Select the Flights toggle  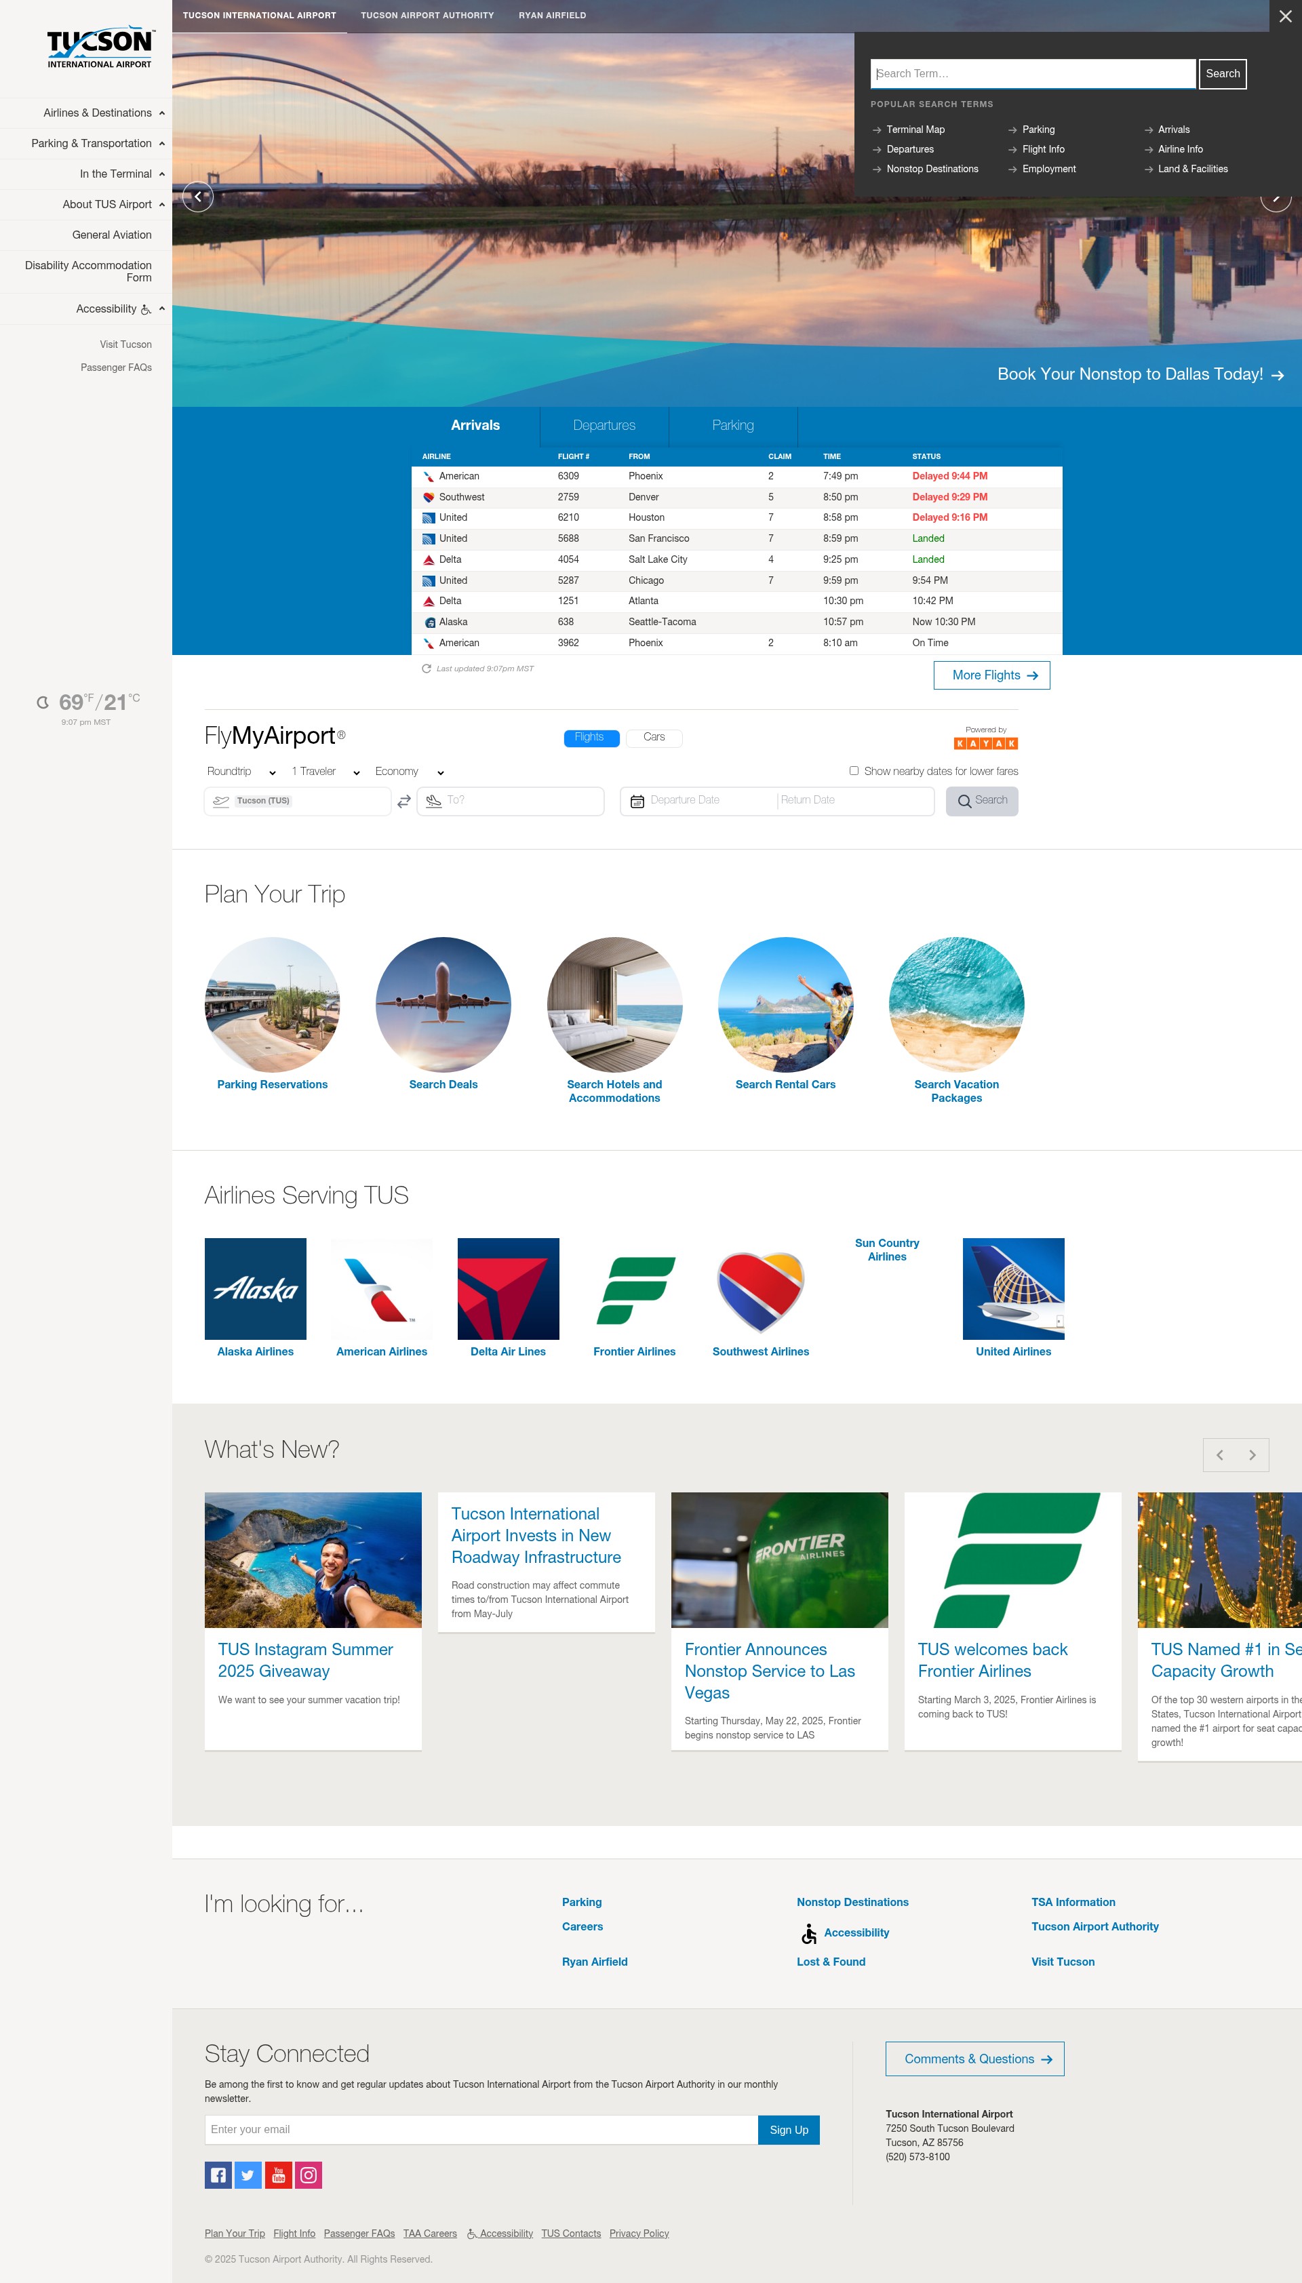[591, 738]
